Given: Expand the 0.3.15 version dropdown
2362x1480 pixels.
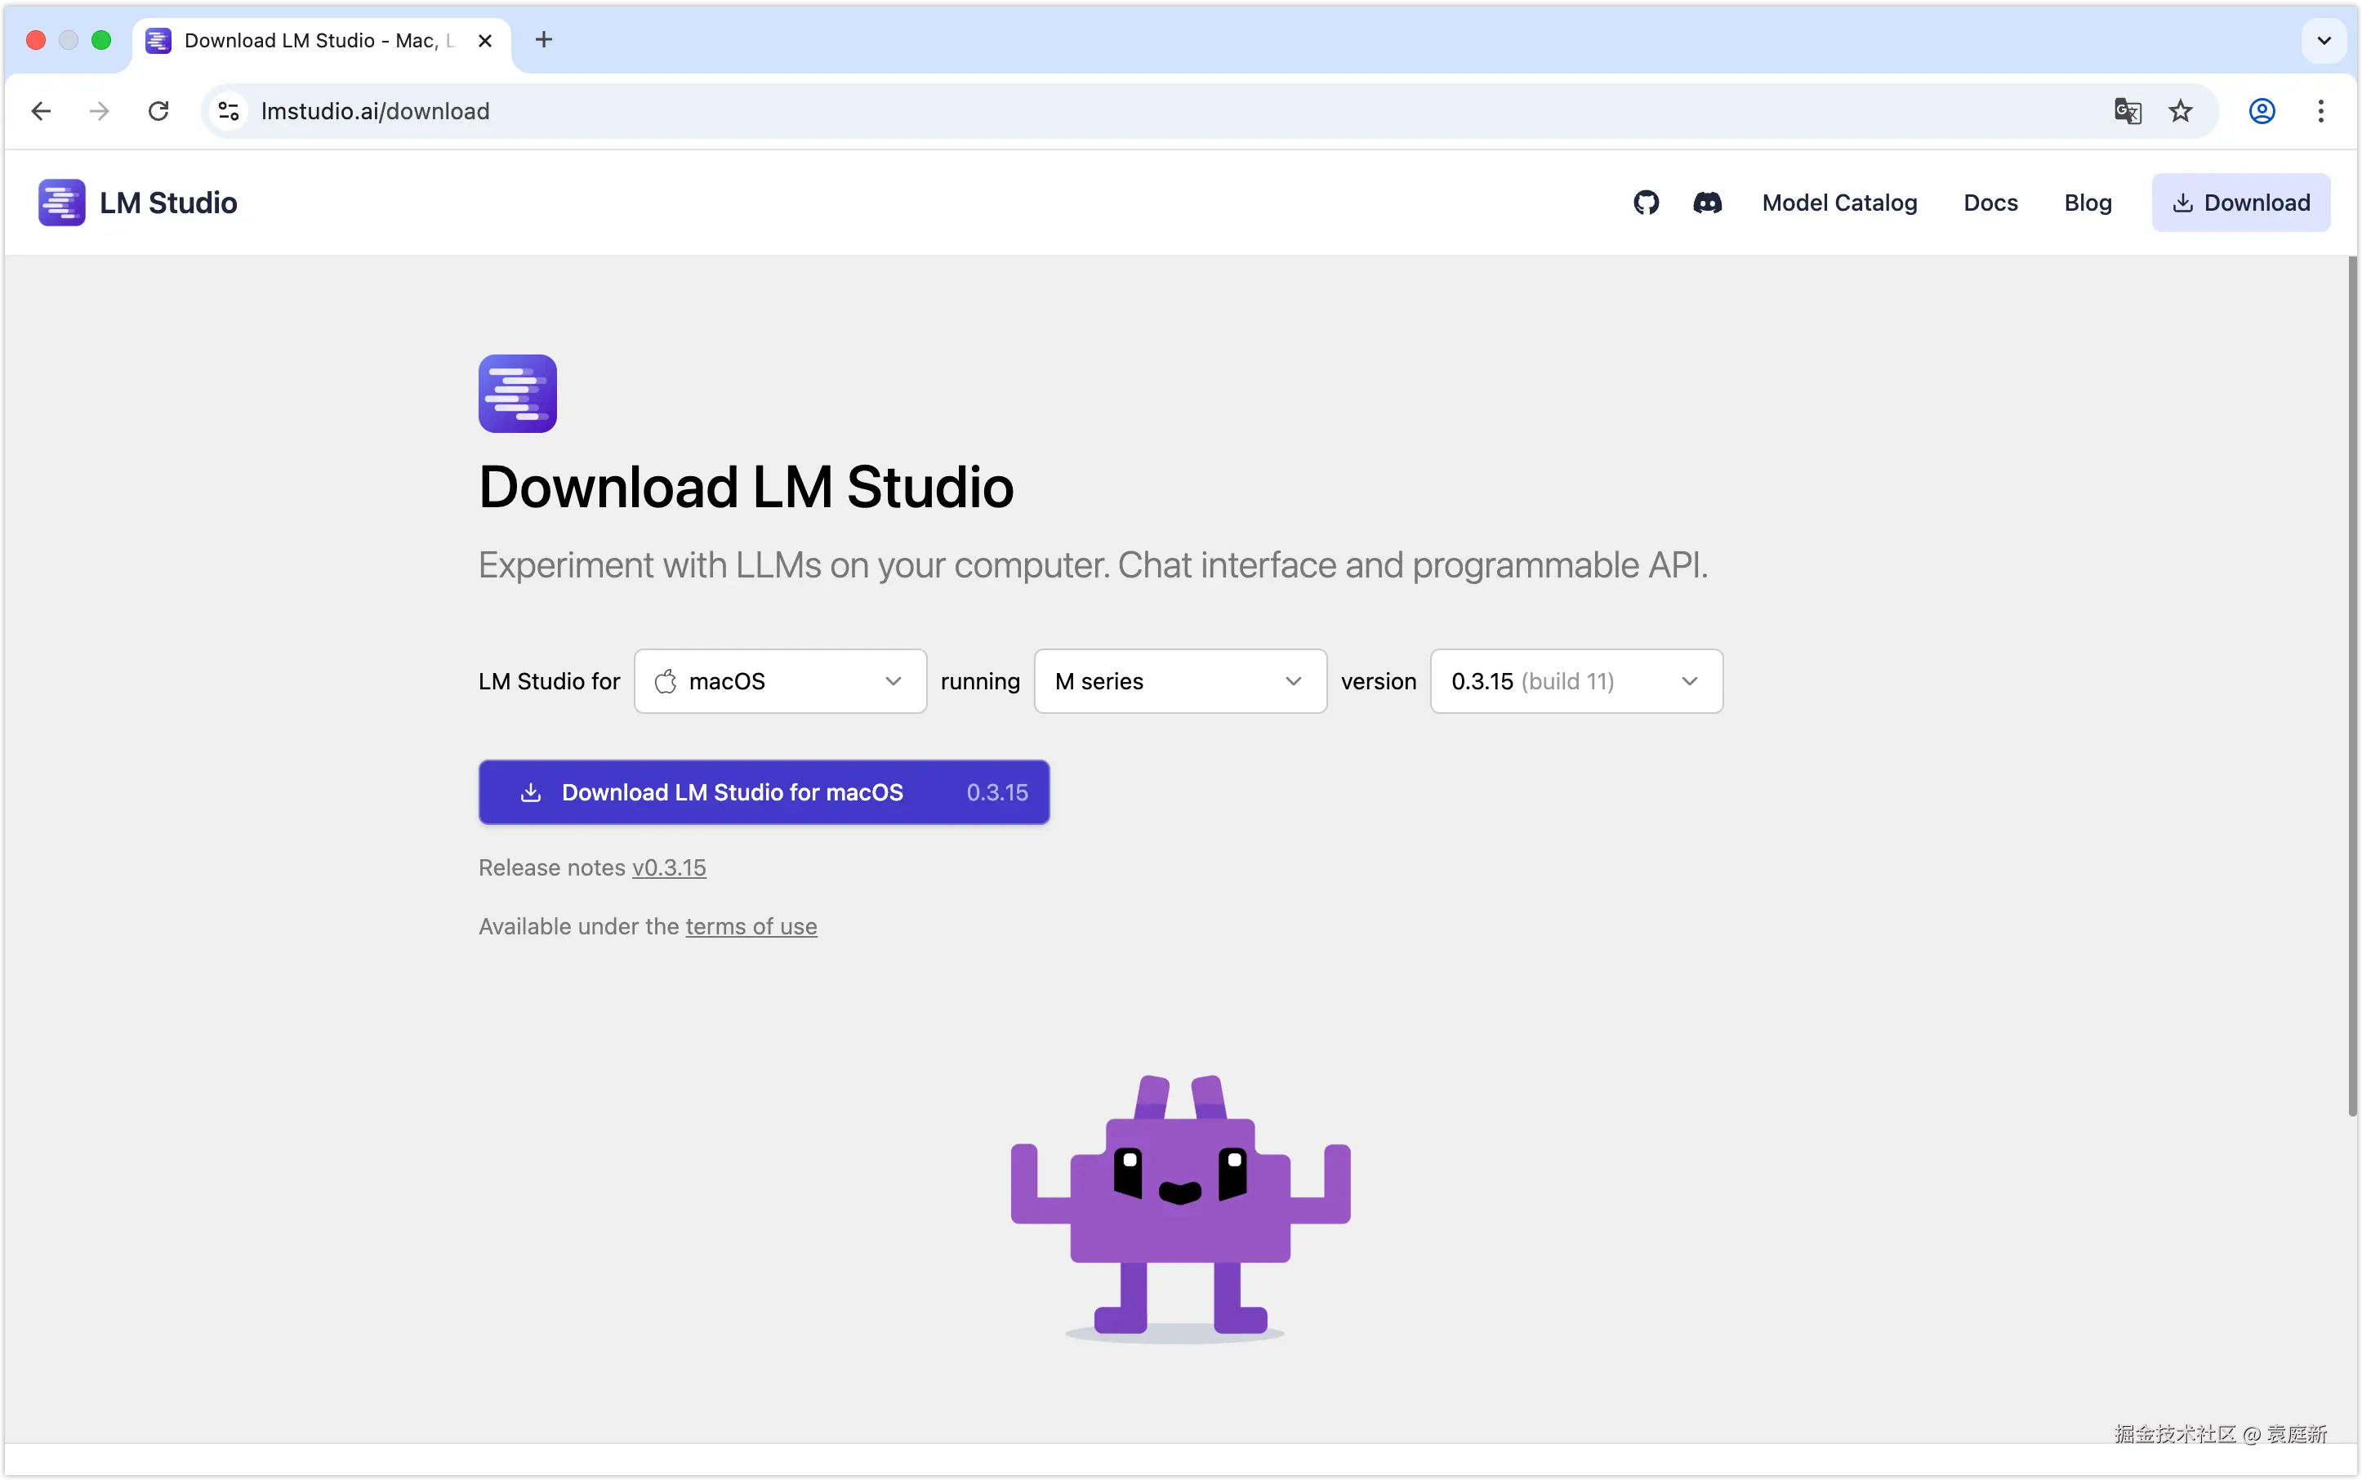Looking at the screenshot, I should 1576,681.
